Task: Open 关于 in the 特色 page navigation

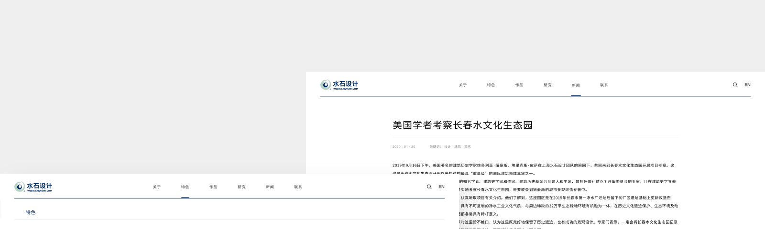Action: point(156,187)
